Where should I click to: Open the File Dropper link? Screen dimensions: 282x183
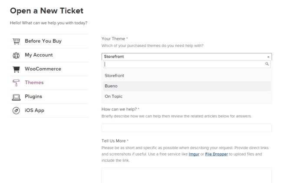coord(216,154)
